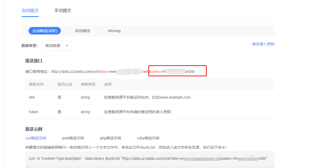Click the 说明 column header
Screen dimensions: 312x168
click(x=108, y=84)
